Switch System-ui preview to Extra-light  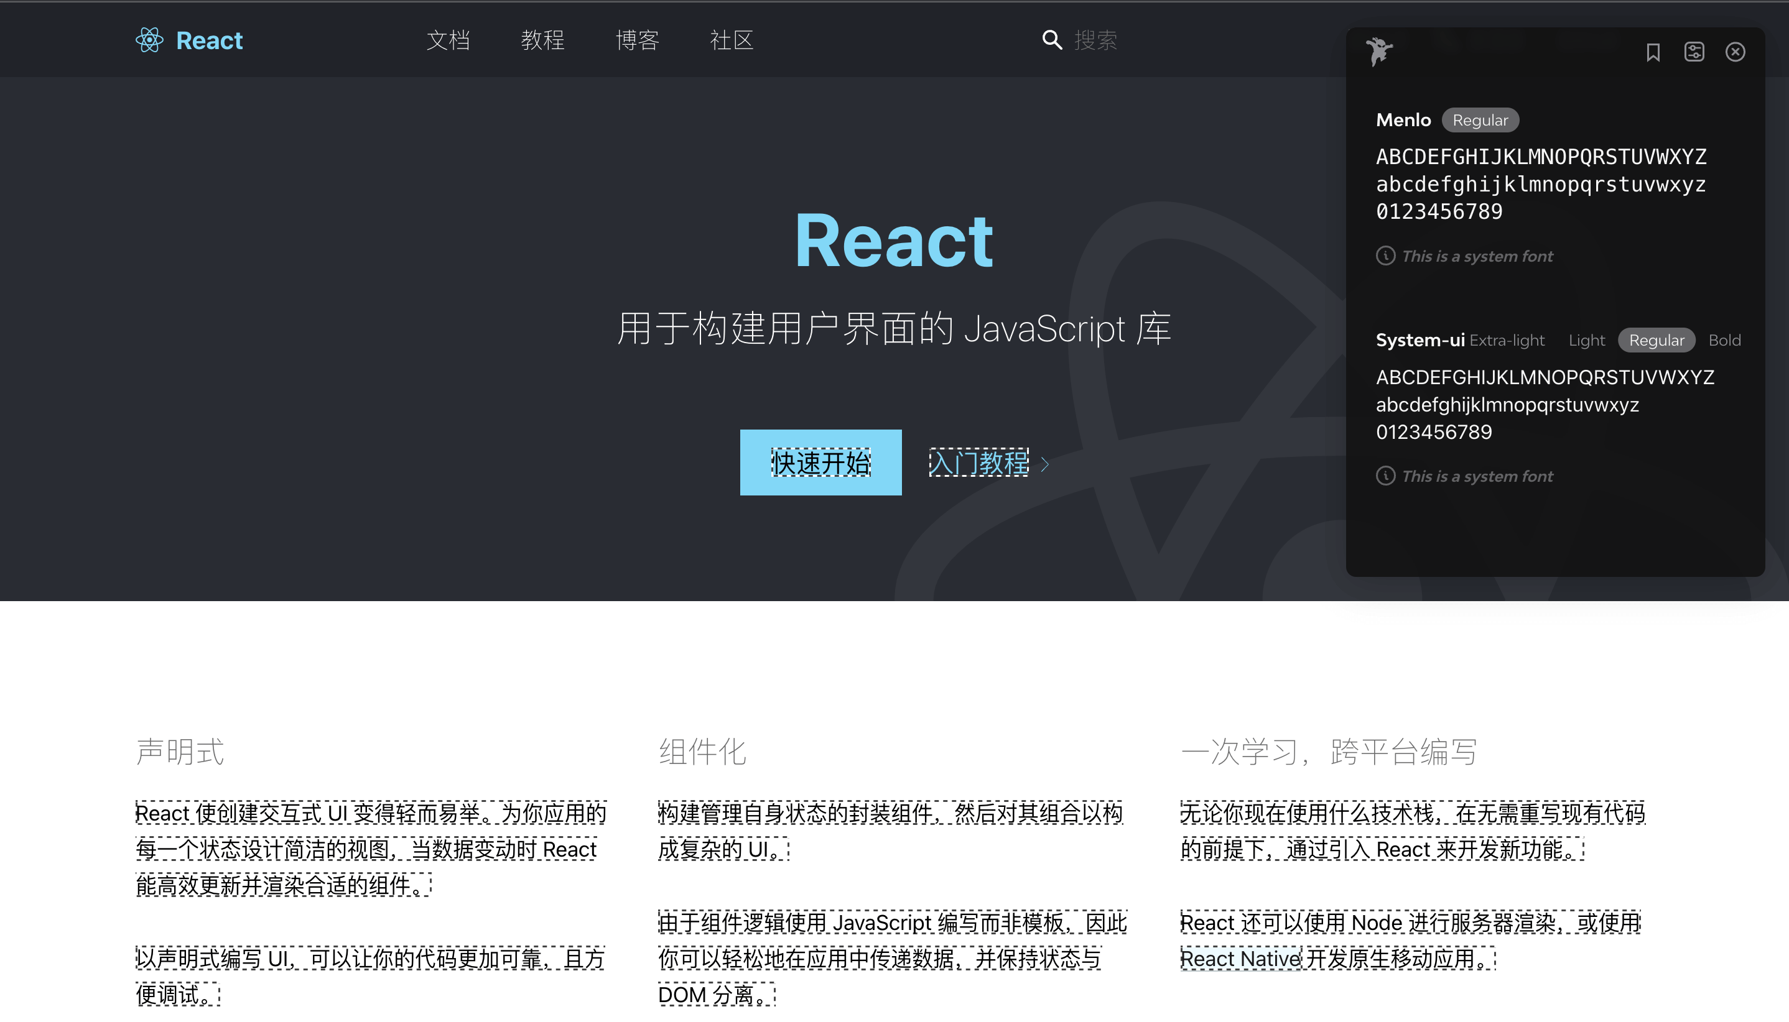point(1507,341)
